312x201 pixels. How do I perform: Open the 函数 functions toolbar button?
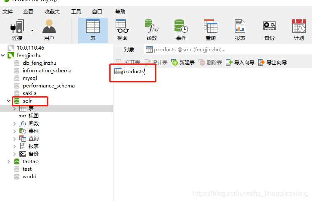point(152,30)
